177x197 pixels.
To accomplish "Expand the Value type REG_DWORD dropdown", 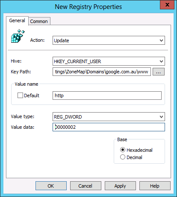I will pyautogui.click(x=109, y=117).
